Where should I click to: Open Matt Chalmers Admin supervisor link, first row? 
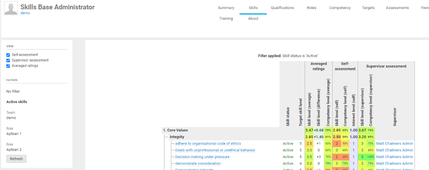394,144
